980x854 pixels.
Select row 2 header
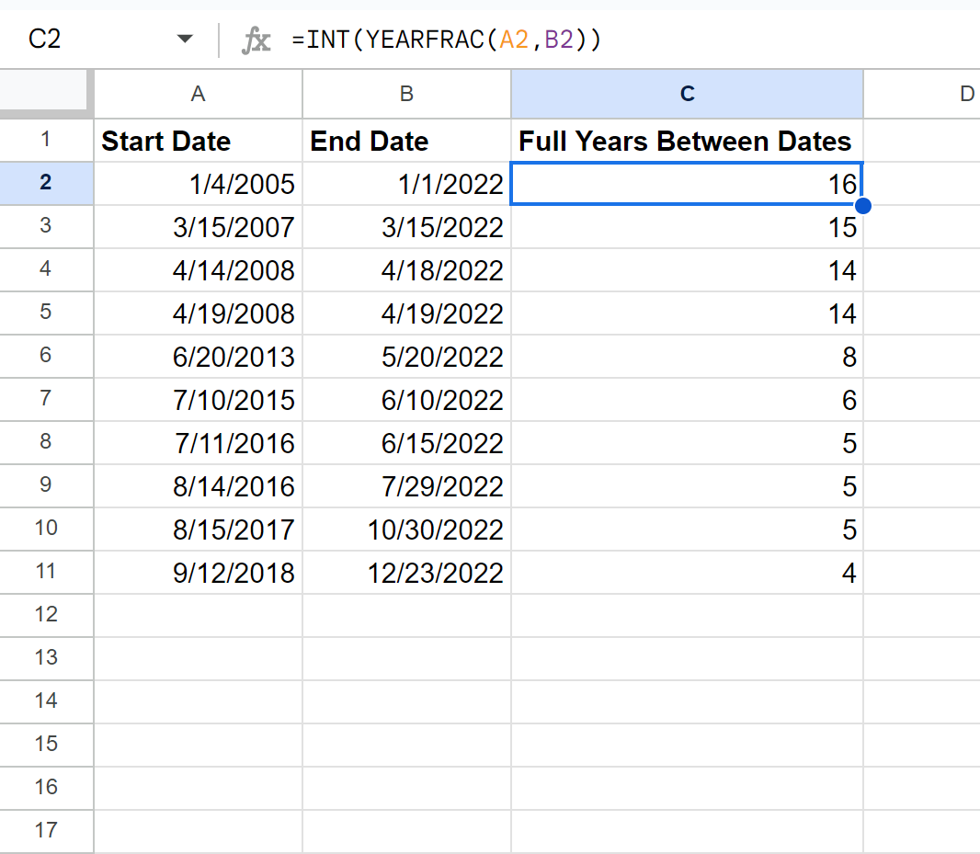click(x=46, y=183)
